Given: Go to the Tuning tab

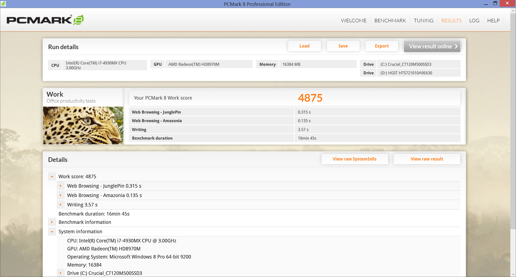Looking at the screenshot, I should (x=423, y=21).
